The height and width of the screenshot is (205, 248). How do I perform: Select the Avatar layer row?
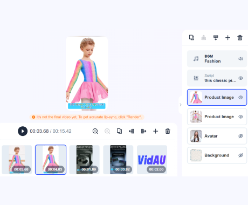tap(217, 136)
